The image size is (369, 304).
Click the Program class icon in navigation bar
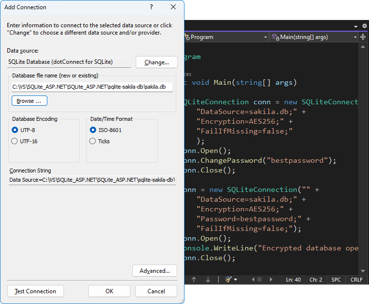point(187,37)
